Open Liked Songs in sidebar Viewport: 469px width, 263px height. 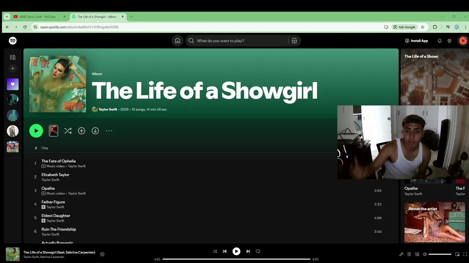pos(12,84)
